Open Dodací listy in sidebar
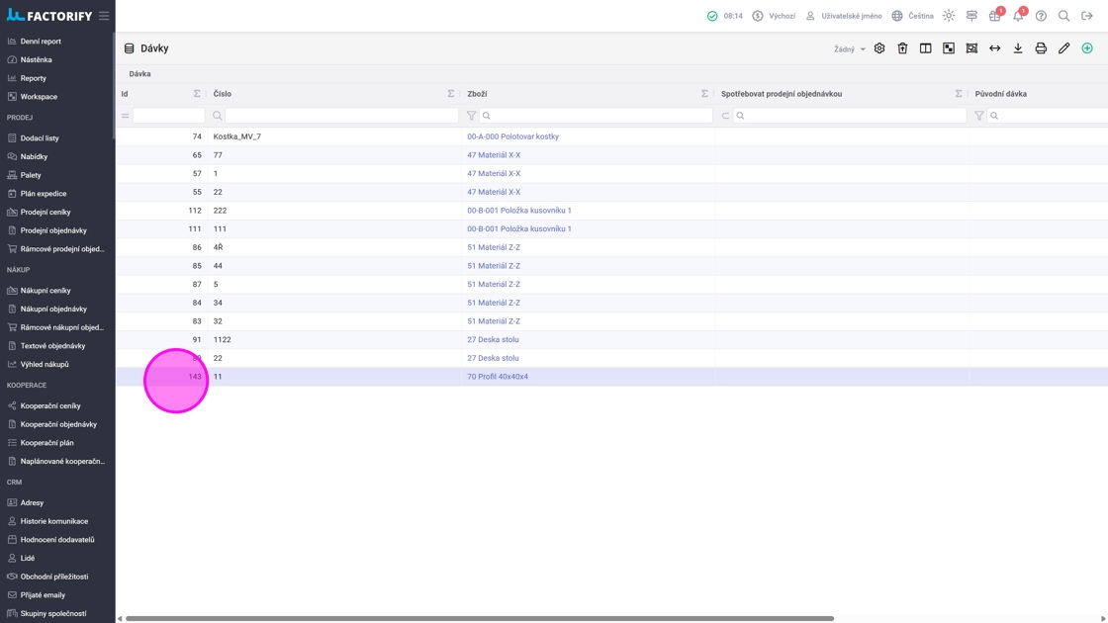Image resolution: width=1108 pixels, height=623 pixels. point(40,137)
